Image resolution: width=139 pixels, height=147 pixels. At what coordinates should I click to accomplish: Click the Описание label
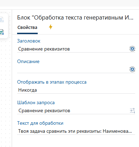pos(28,62)
